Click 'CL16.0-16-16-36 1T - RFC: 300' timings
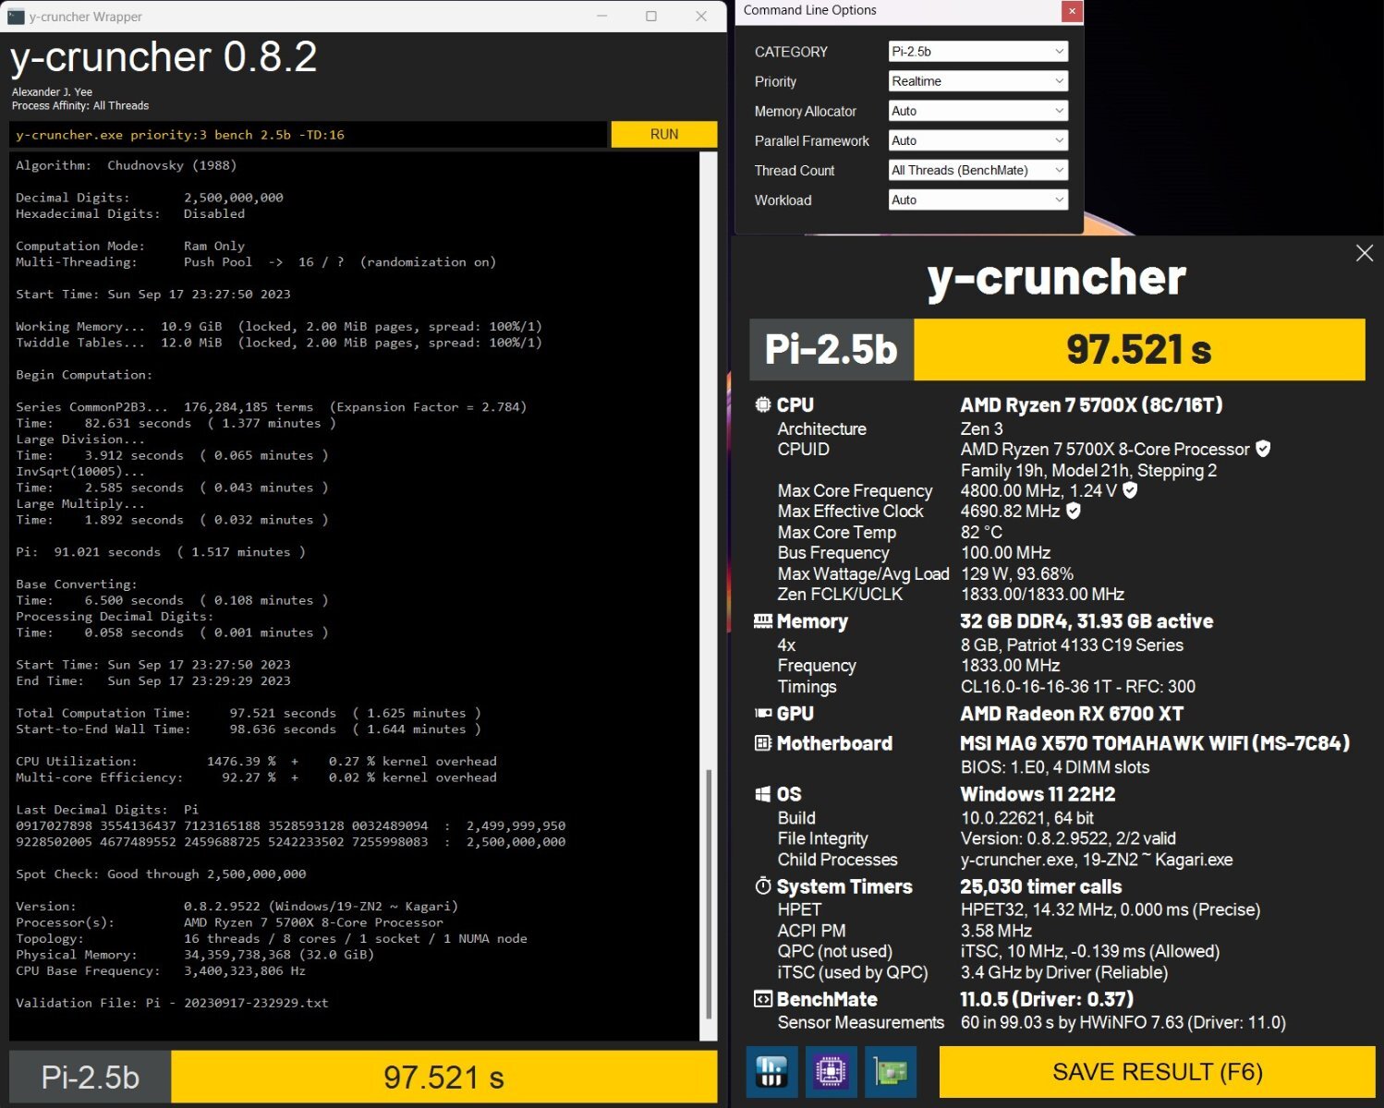 click(1078, 686)
